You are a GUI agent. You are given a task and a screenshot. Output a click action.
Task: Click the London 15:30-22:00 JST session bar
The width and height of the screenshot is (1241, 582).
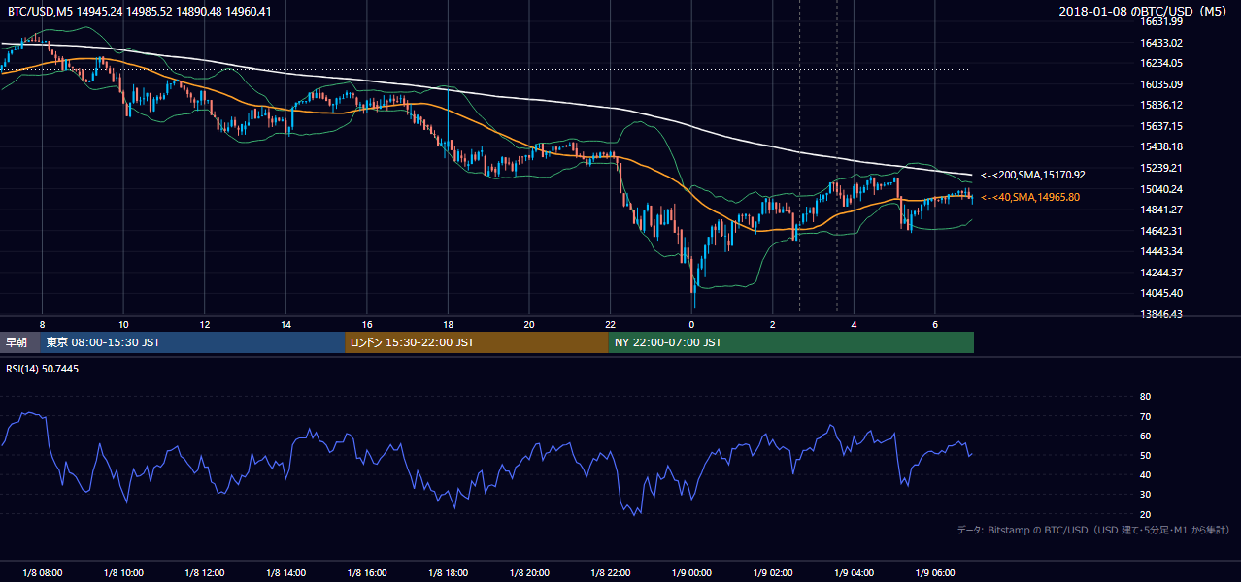coord(477,342)
